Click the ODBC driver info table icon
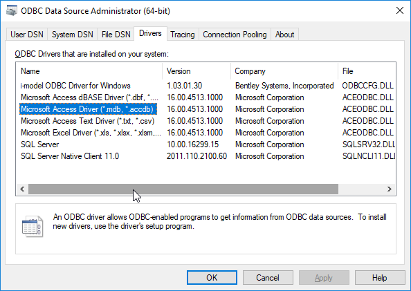 (33, 226)
